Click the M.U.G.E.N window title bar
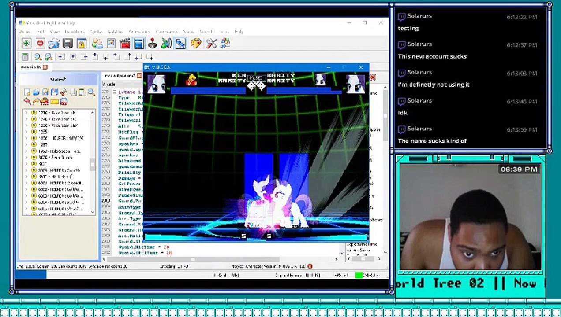The image size is (561, 317). coord(256,67)
